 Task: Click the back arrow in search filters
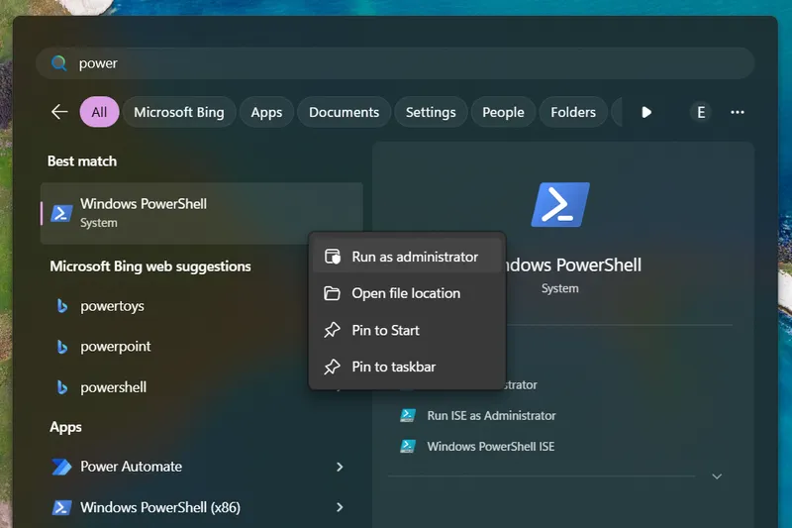[x=59, y=112]
